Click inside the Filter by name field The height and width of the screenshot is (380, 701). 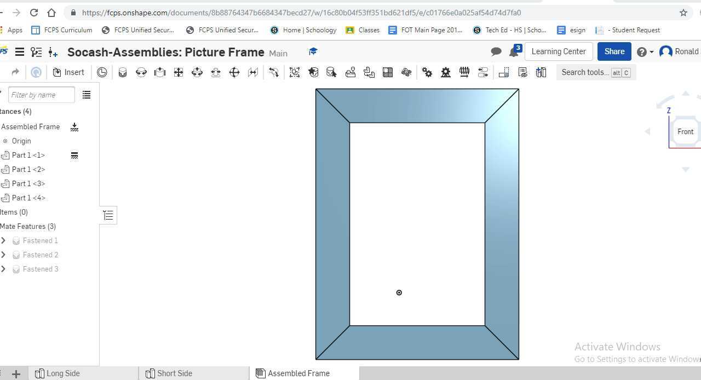click(x=41, y=95)
